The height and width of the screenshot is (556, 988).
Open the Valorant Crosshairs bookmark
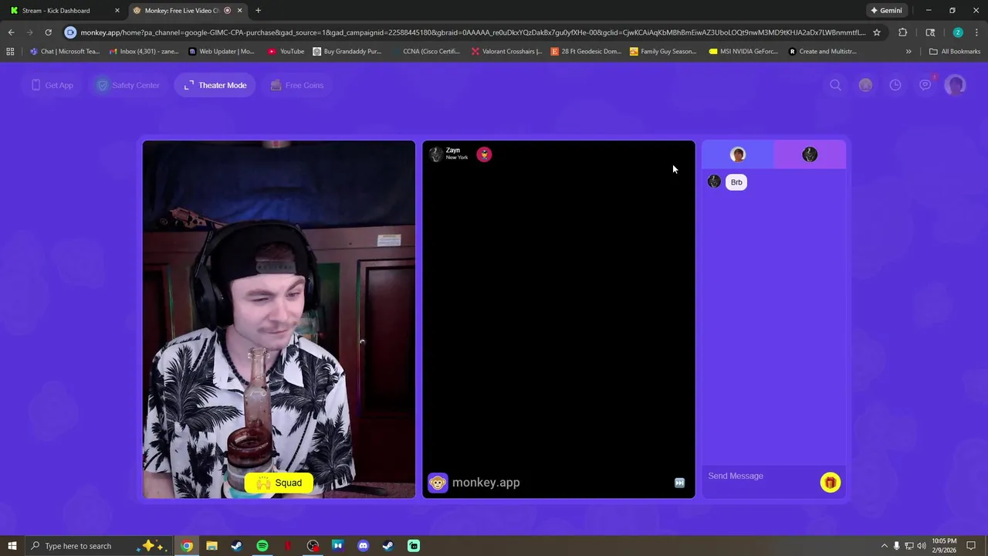coord(506,52)
